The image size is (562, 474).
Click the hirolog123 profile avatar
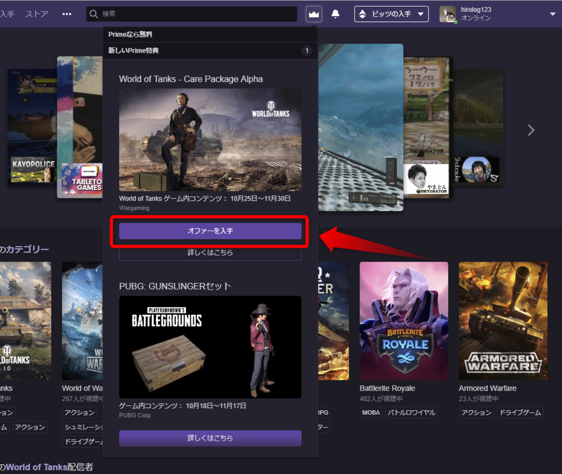point(448,14)
